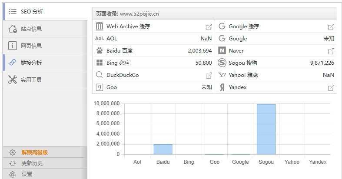
Task: Click the wrench tools icon
Action: click(x=13, y=80)
